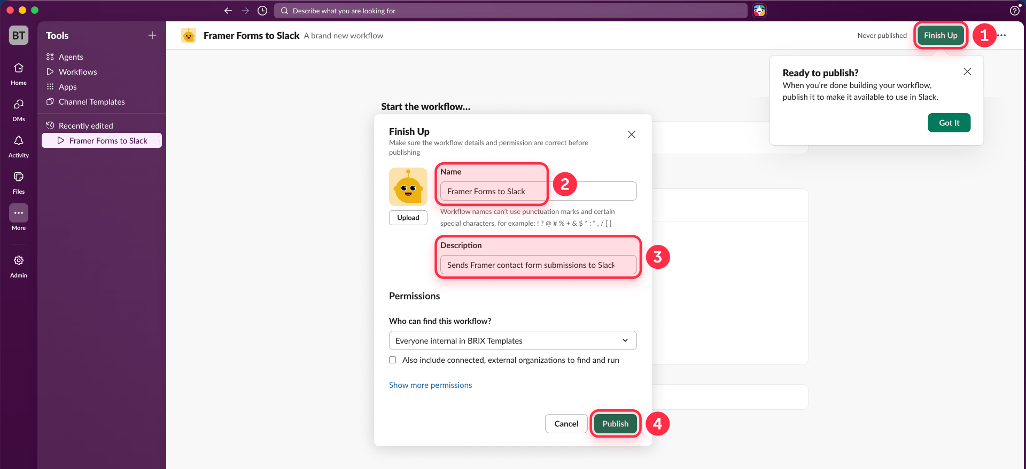Click the workflow Name input field

coord(538,191)
